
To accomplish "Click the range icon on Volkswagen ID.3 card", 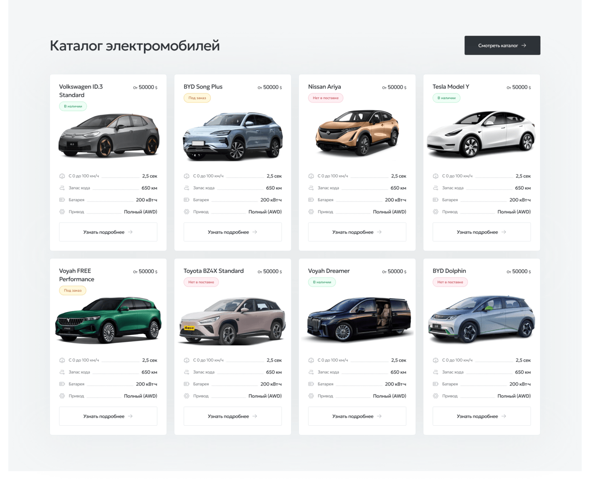I will click(x=62, y=188).
